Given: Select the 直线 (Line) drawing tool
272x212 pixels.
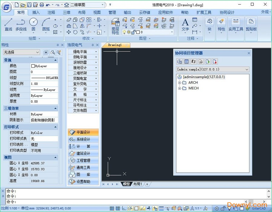Looking at the screenshot, I should click(8, 24).
